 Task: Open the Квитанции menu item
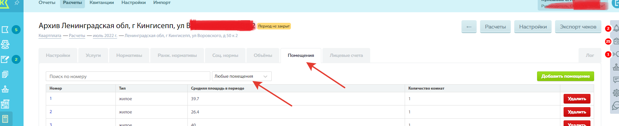(x=102, y=3)
